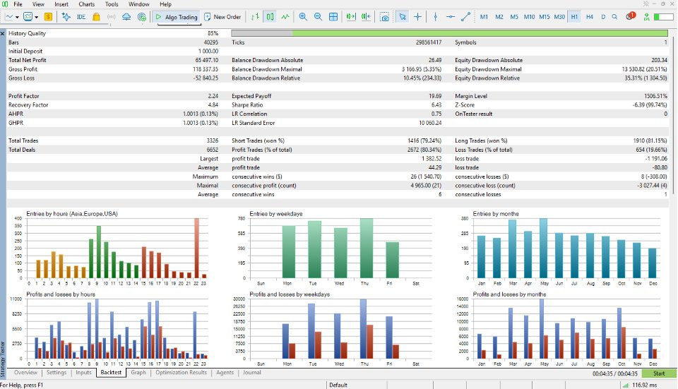Screen dimensions: 678x389
Task: Select the daily D timeframe
Action: (603, 17)
